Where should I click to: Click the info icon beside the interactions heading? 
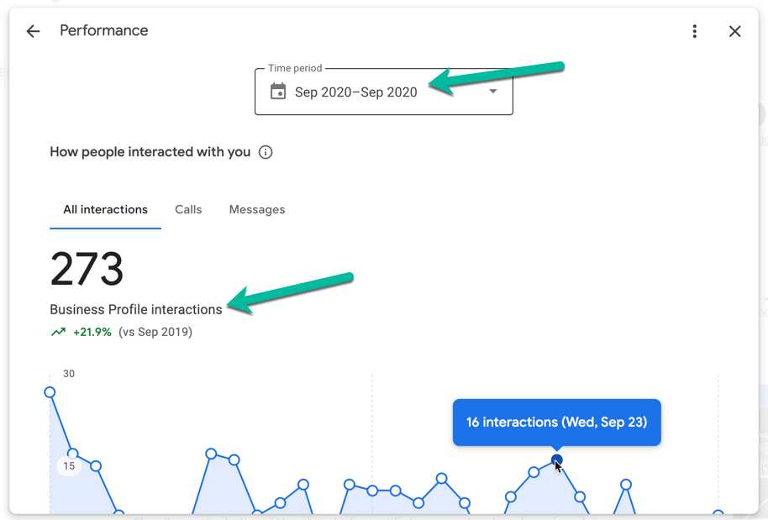(x=266, y=152)
